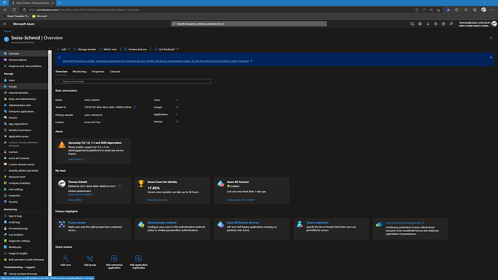Open the notifications bell
The image size is (498, 280).
(x=428, y=24)
